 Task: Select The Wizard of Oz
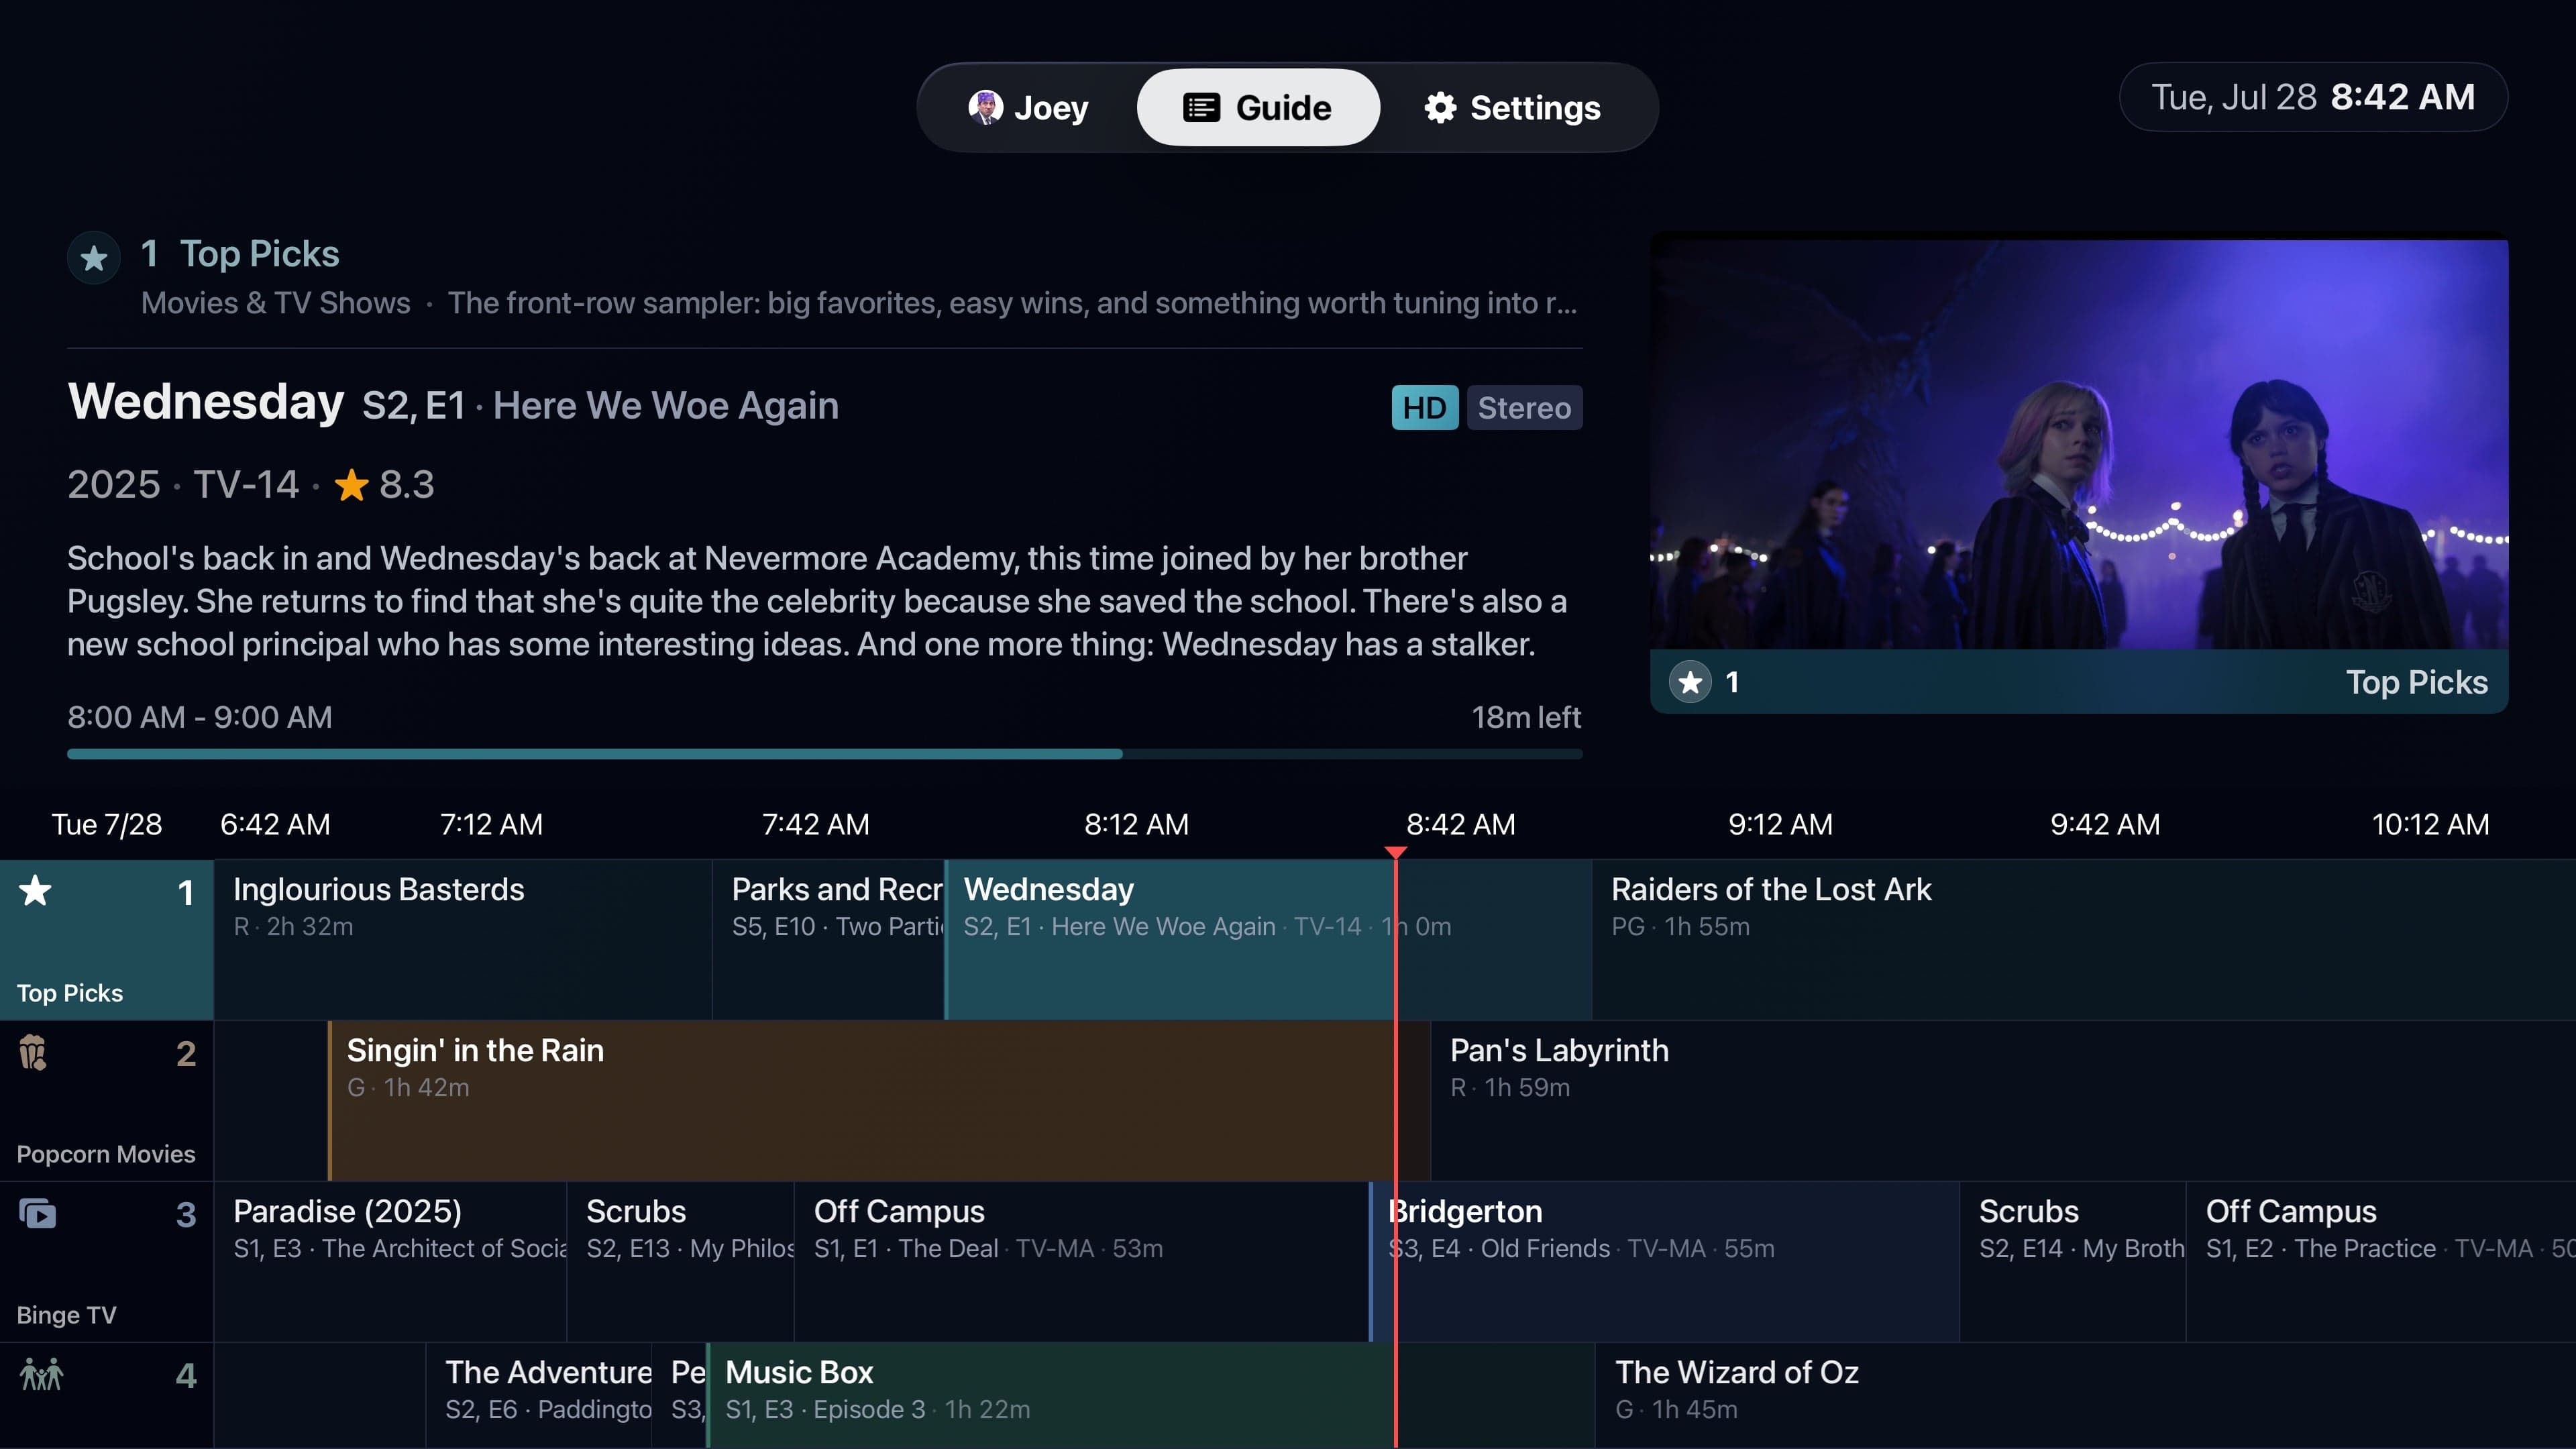pos(2085,1395)
